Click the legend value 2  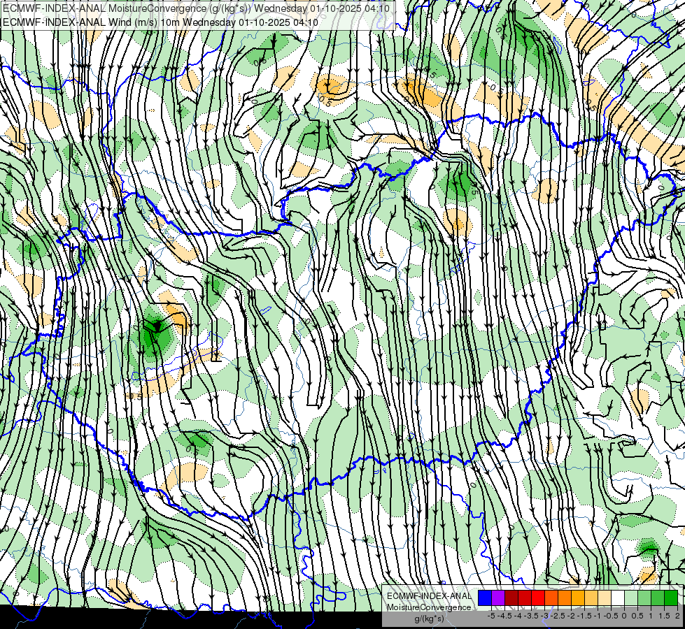677,616
